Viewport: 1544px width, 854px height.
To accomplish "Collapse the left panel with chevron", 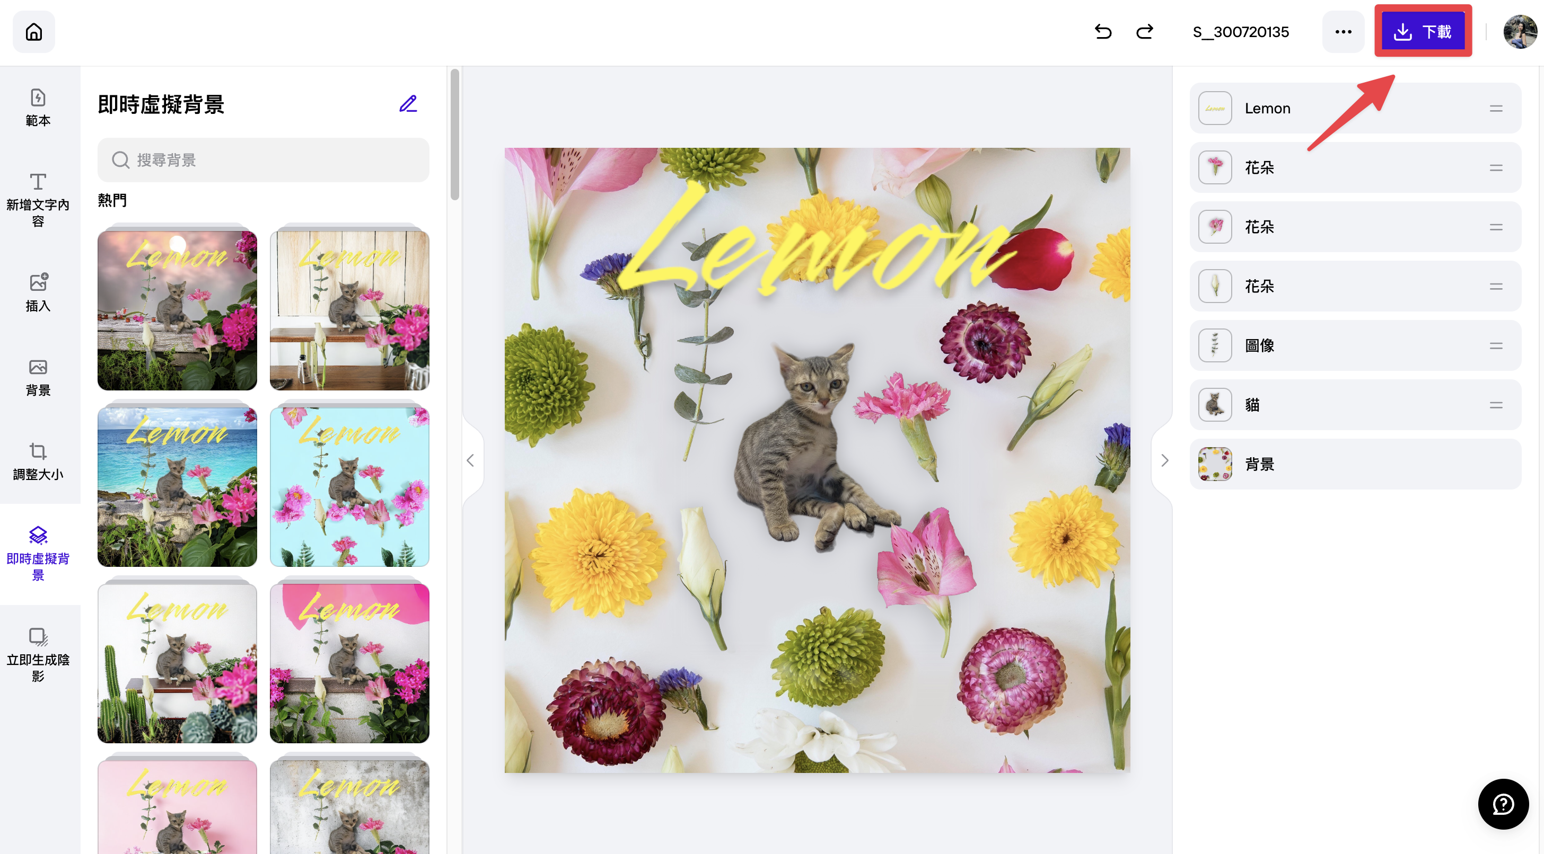I will 470,460.
